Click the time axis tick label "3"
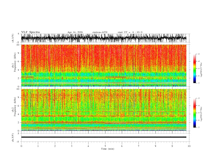Image resolution: width=213 pixels, height=164 pixels. coord(72,146)
